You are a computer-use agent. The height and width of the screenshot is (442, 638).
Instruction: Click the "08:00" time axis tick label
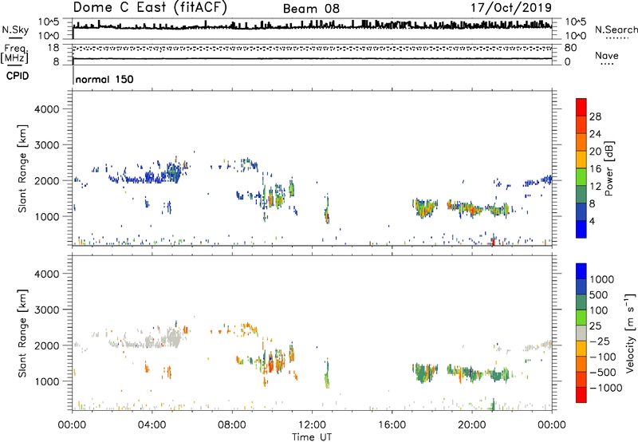point(232,425)
